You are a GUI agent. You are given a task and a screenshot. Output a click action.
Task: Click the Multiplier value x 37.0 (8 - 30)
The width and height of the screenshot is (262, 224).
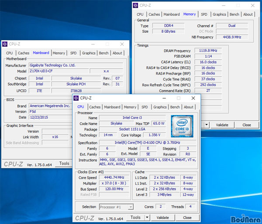coord(114,183)
